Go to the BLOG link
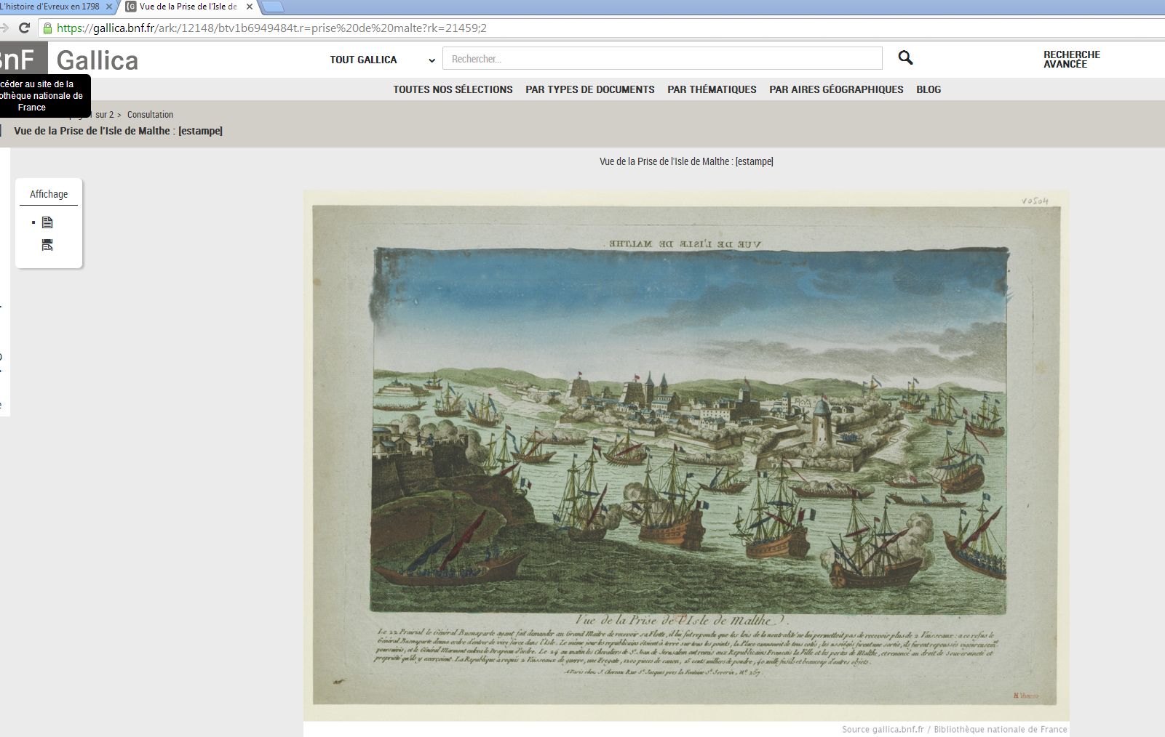This screenshot has width=1165, height=737. 929,89
